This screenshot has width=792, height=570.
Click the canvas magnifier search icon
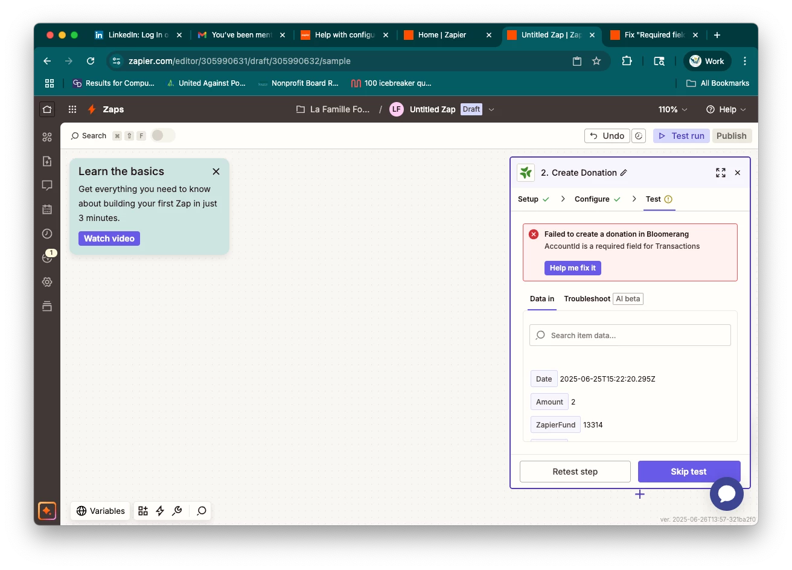coord(202,511)
